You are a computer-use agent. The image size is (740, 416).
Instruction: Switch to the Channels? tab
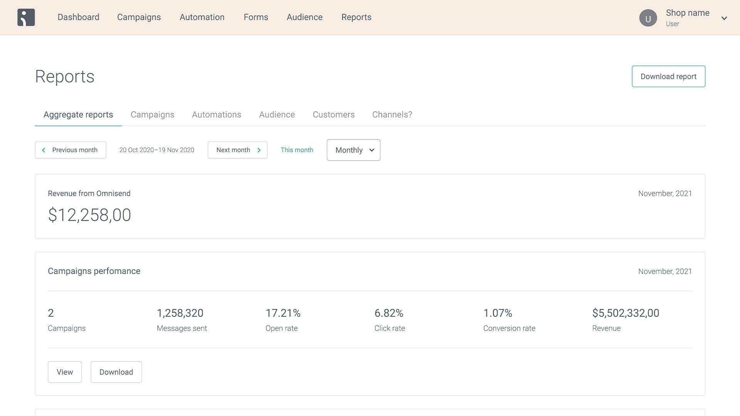pyautogui.click(x=392, y=115)
